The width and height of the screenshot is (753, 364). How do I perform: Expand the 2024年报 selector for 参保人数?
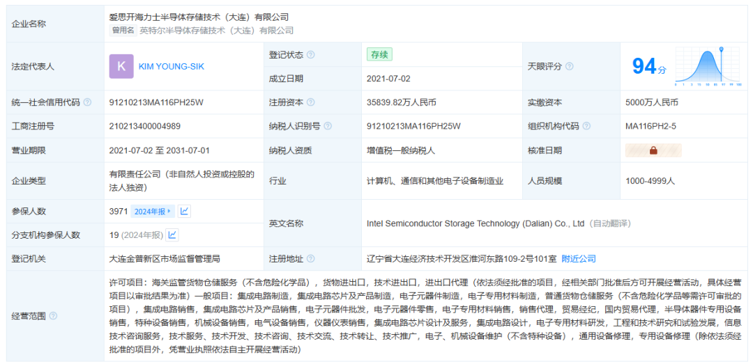click(x=153, y=212)
